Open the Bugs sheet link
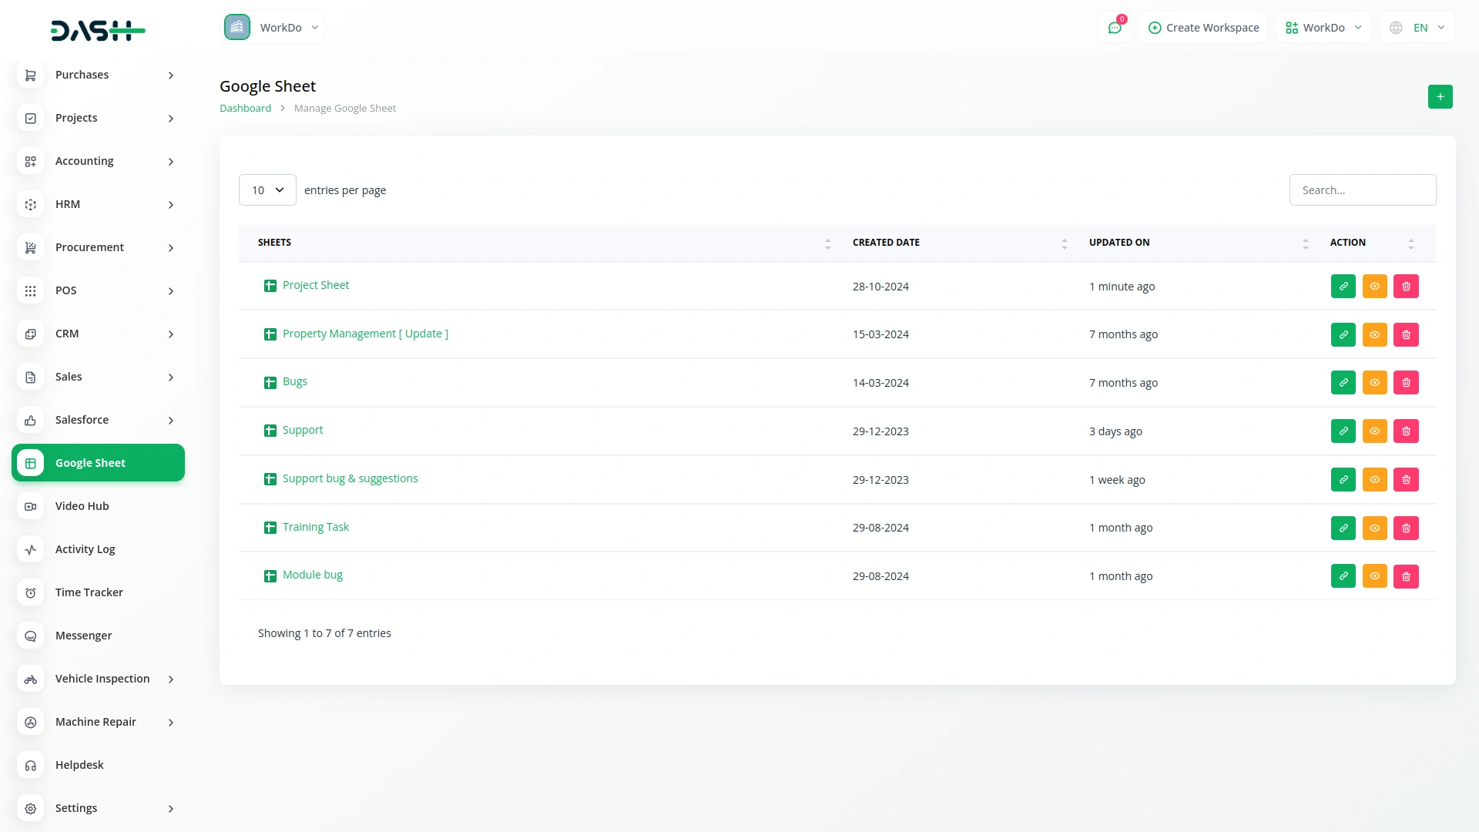This screenshot has height=832, width=1479. tap(295, 381)
